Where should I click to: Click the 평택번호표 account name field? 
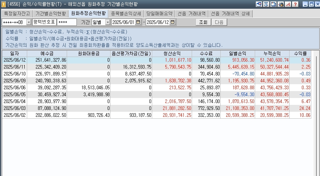[44, 22]
